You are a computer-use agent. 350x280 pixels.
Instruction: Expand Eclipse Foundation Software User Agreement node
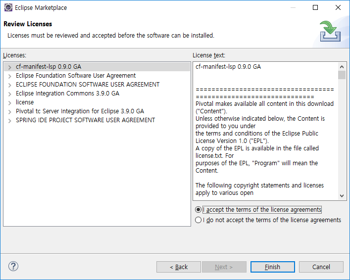pyautogui.click(x=9, y=76)
